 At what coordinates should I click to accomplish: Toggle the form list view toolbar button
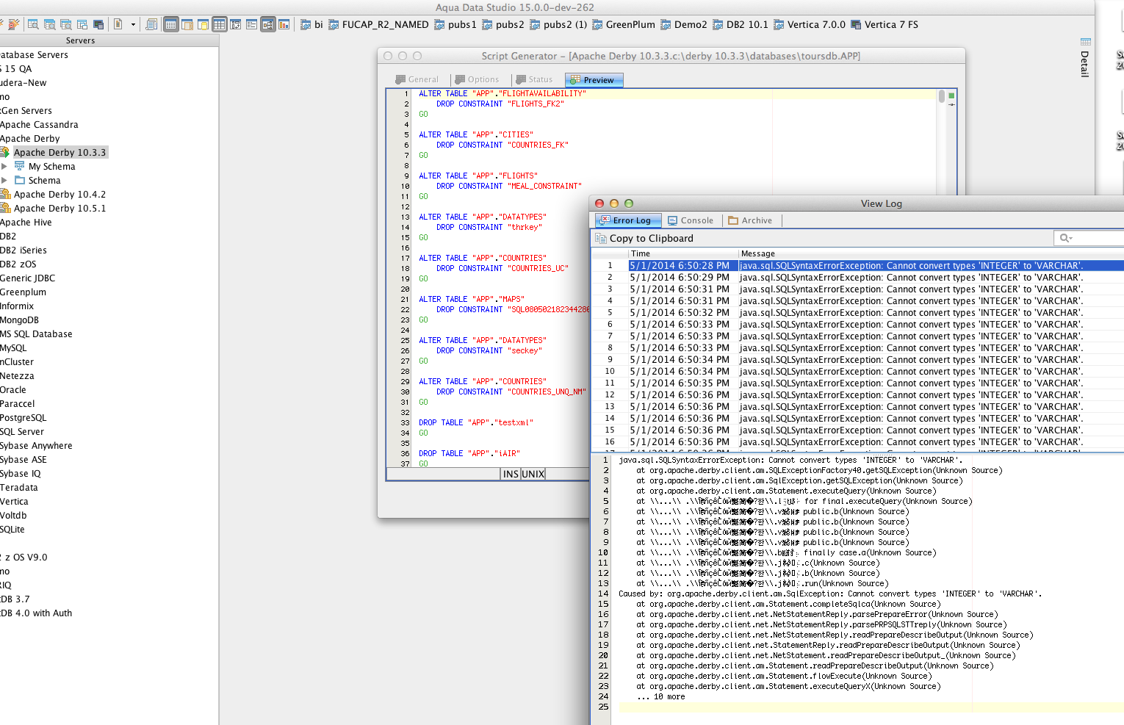click(x=251, y=24)
